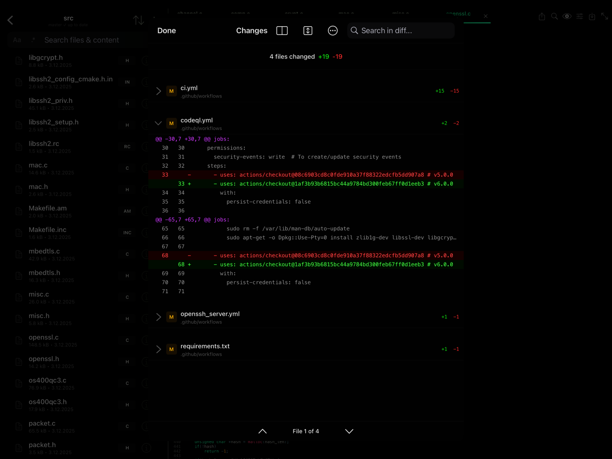Switch to the mac.c tab
This screenshot has height=459, width=612.
click(x=347, y=14)
